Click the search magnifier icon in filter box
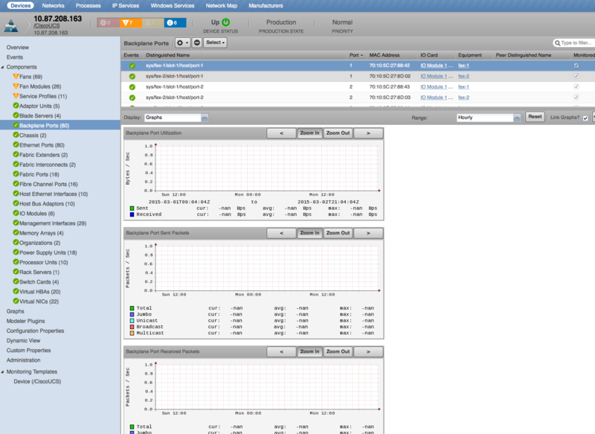The image size is (595, 434). pos(557,43)
